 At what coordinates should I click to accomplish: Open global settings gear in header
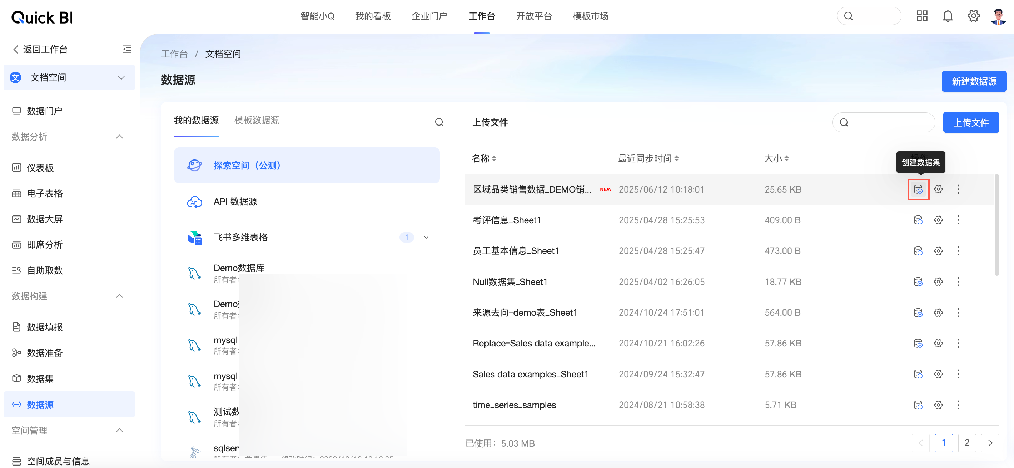(973, 16)
